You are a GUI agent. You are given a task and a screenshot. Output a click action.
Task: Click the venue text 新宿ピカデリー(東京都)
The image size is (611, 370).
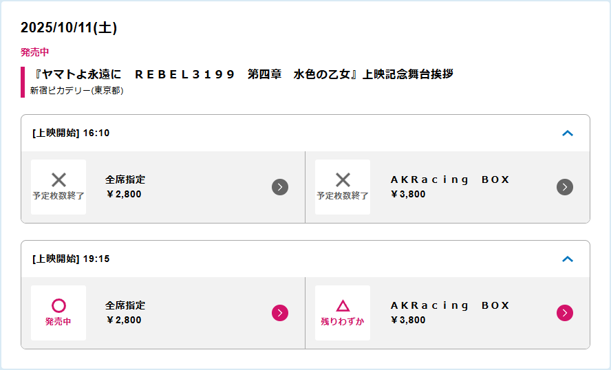76,91
